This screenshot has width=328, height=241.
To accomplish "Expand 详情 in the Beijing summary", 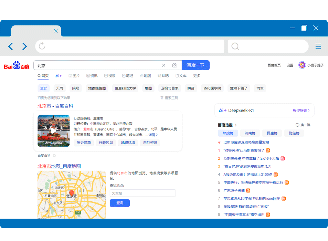I will [153, 135].
